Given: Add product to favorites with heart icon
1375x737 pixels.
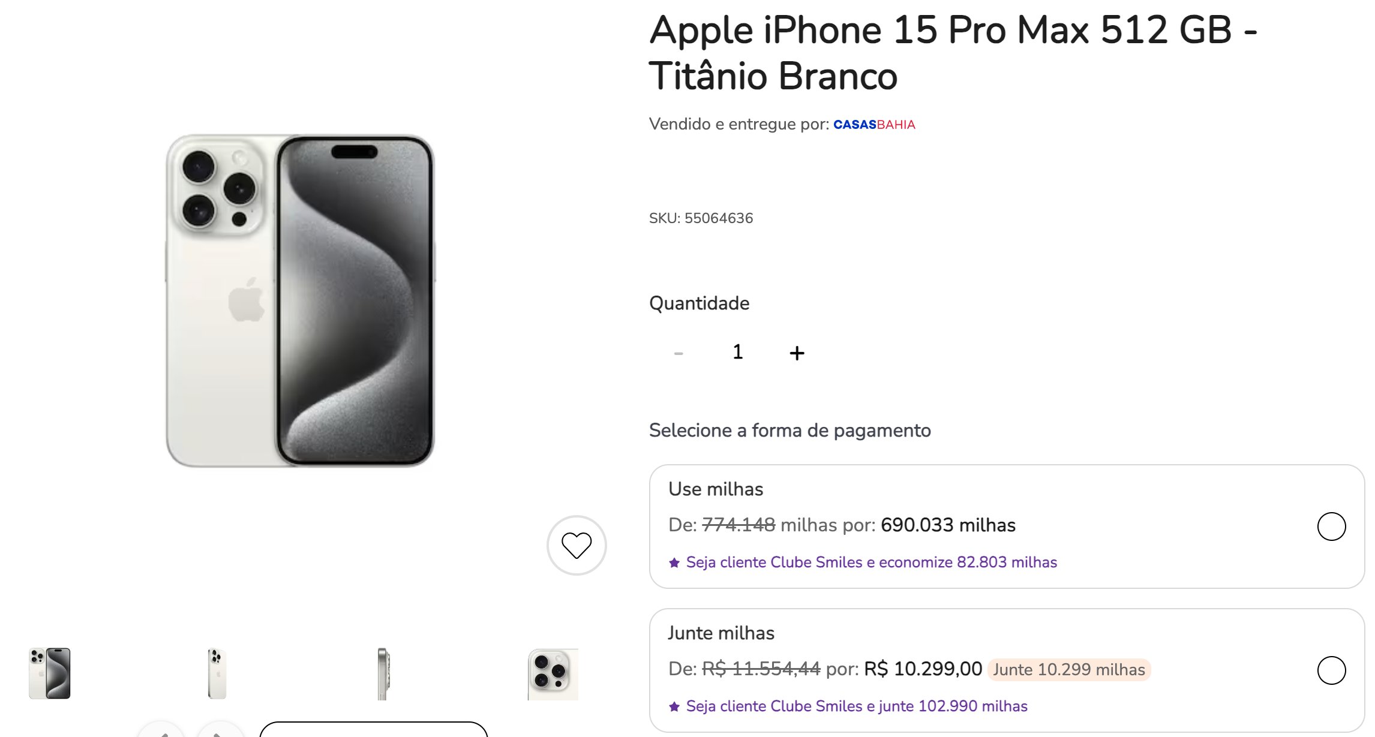Looking at the screenshot, I should point(577,545).
